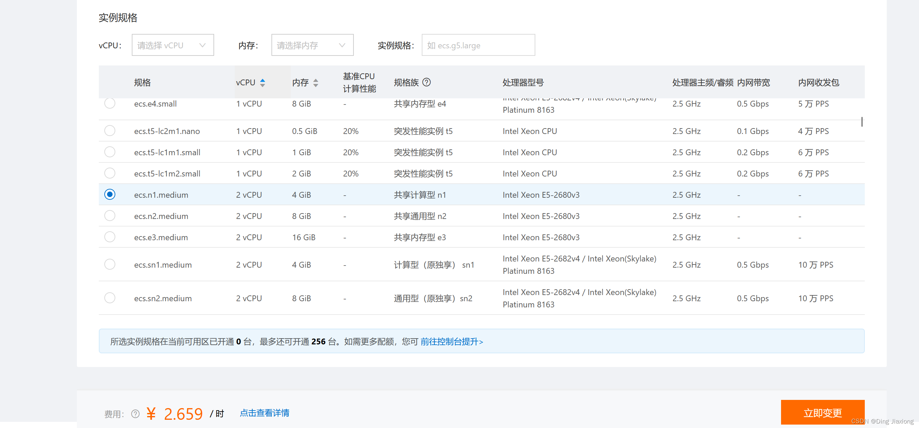This screenshot has width=919, height=428.
Task: Select the ecs.sn1.medium radio button
Action: point(110,264)
